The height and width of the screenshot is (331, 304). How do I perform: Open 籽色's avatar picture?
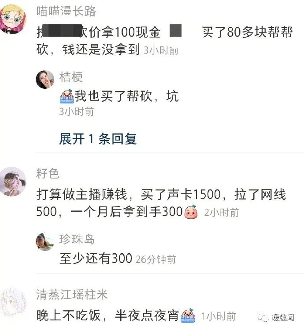tap(13, 181)
